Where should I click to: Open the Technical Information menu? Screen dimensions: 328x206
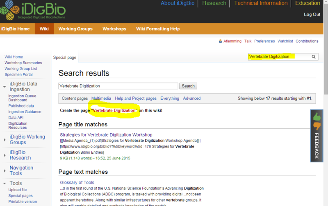pos(261,3)
